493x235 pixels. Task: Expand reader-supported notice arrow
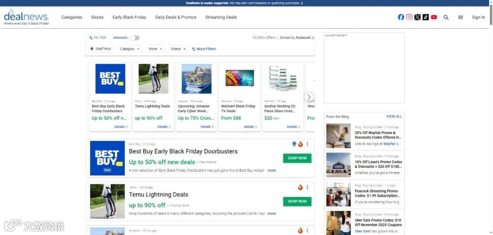point(302,3)
